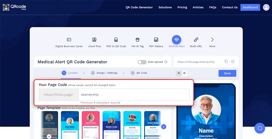Image resolution: width=272 pixels, height=139 pixels.
Task: Expand More QR code types
Action: (212, 40)
